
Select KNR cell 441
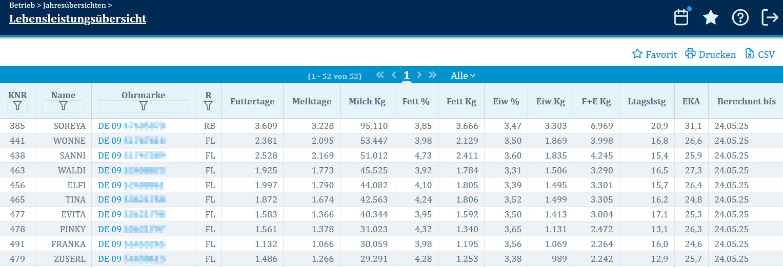17,141
